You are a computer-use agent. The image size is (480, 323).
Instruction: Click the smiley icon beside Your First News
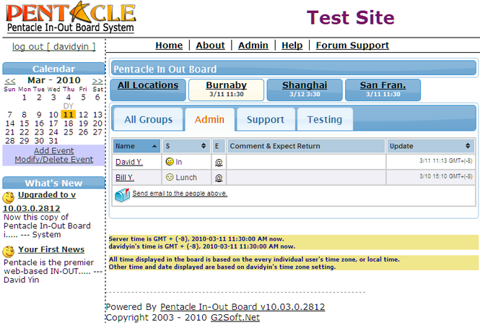(9, 251)
